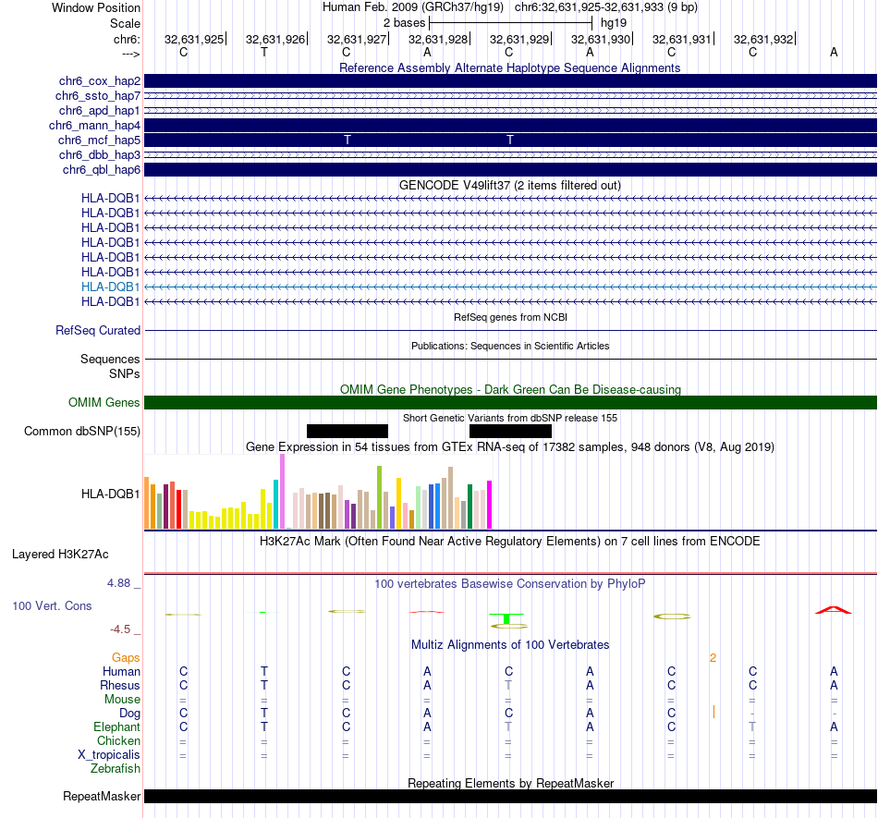Click the second T mismatch in chr6_mcf_hap5
The width and height of the screenshot is (878, 818).
509,140
